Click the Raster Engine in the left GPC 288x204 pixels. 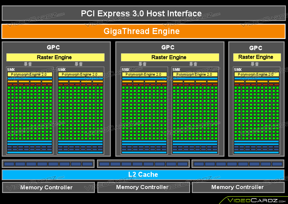[55, 57]
